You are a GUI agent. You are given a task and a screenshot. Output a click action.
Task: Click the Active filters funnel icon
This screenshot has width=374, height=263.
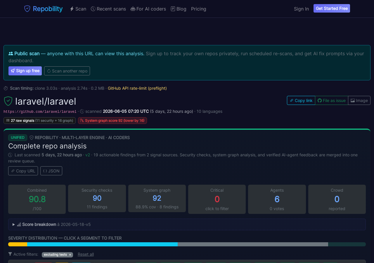coord(10,254)
